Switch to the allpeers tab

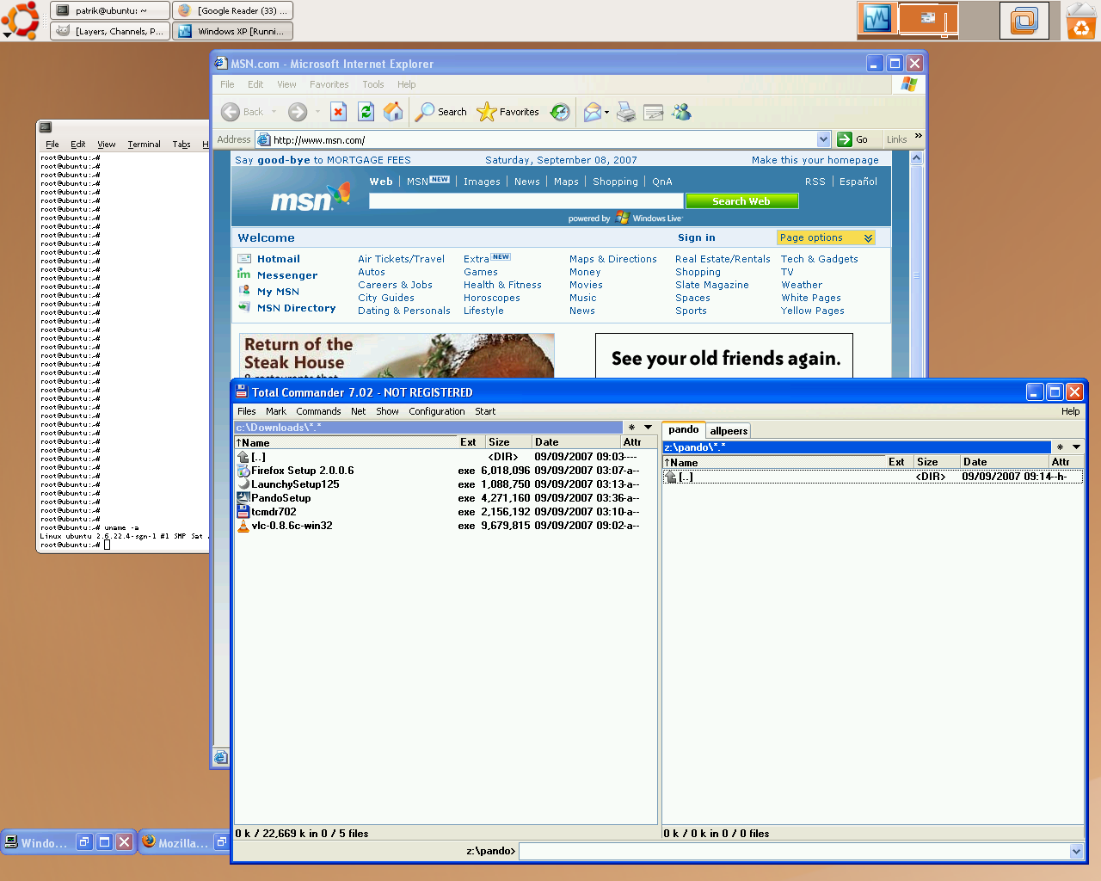tap(729, 431)
